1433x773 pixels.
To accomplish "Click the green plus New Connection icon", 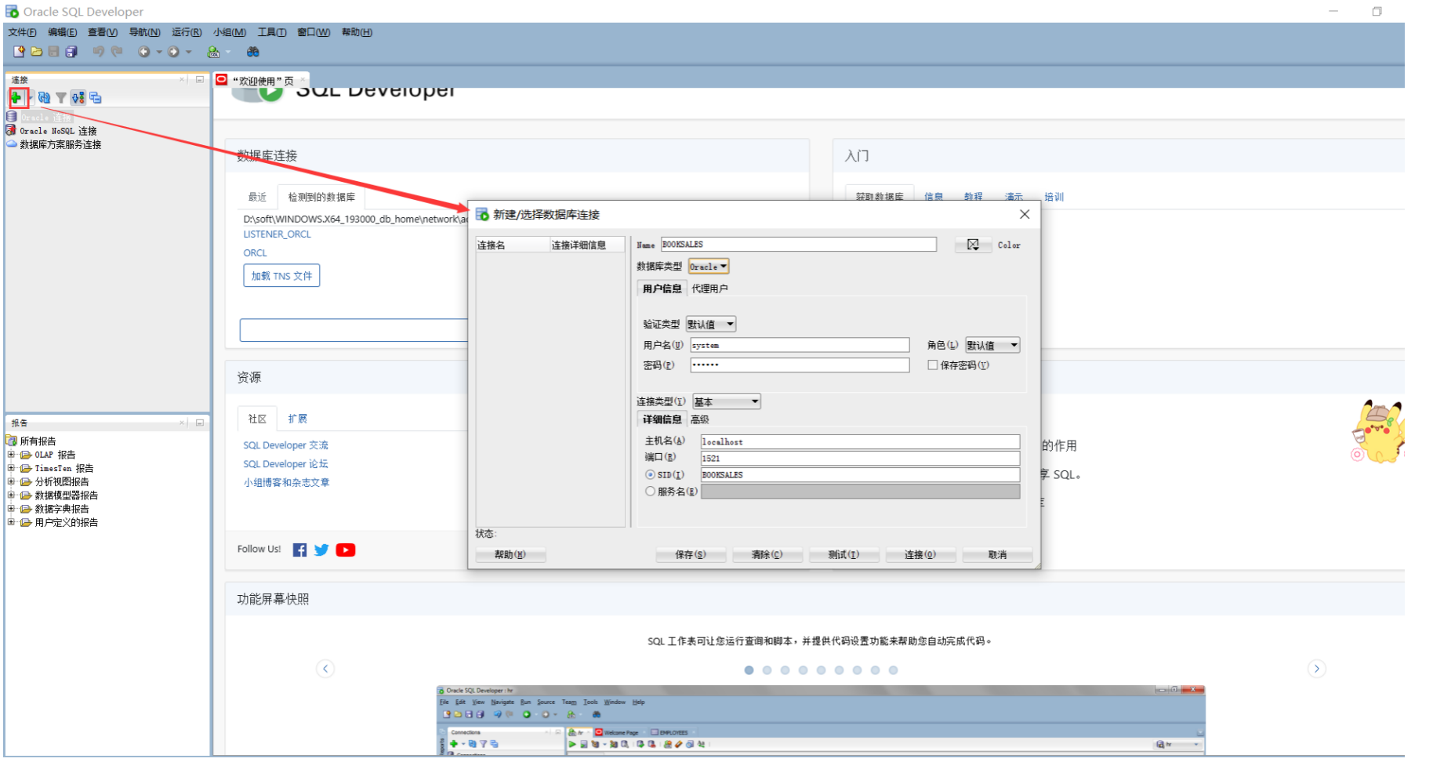I will coord(16,98).
